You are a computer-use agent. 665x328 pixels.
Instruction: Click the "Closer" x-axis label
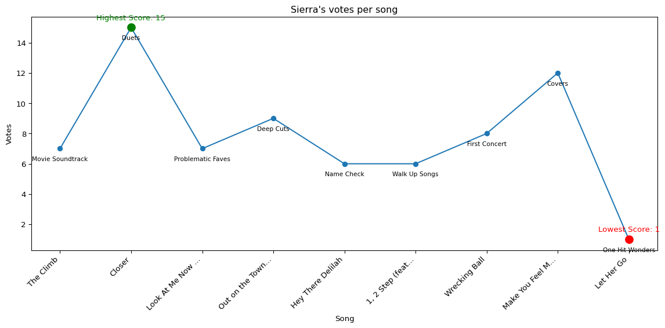coord(120,267)
